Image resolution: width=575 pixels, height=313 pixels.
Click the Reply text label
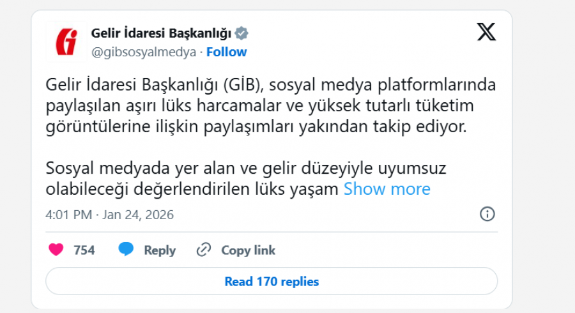tap(160, 250)
